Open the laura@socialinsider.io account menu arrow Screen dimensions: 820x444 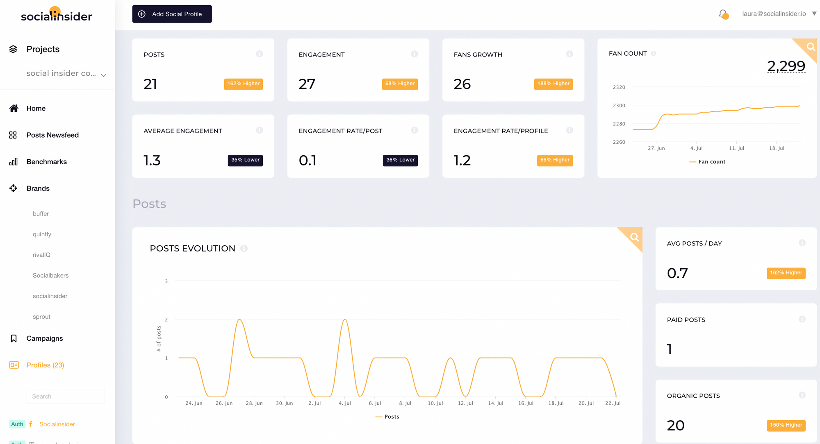pos(814,14)
